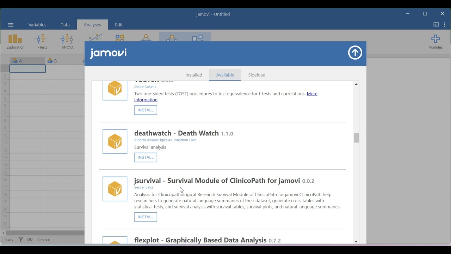
Task: Click the TOSTER module package icon
Action: (115, 90)
